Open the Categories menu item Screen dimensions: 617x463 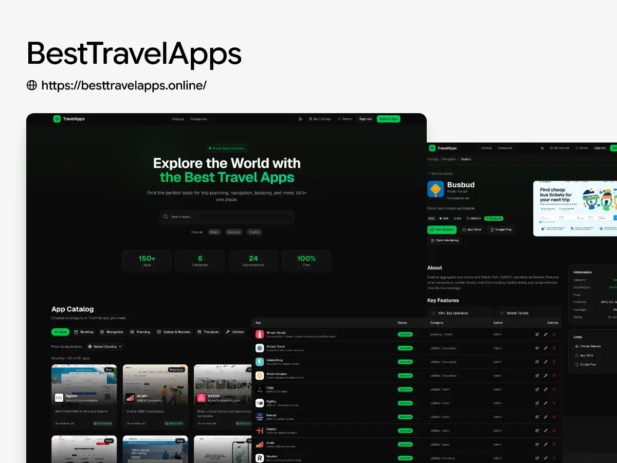click(198, 119)
